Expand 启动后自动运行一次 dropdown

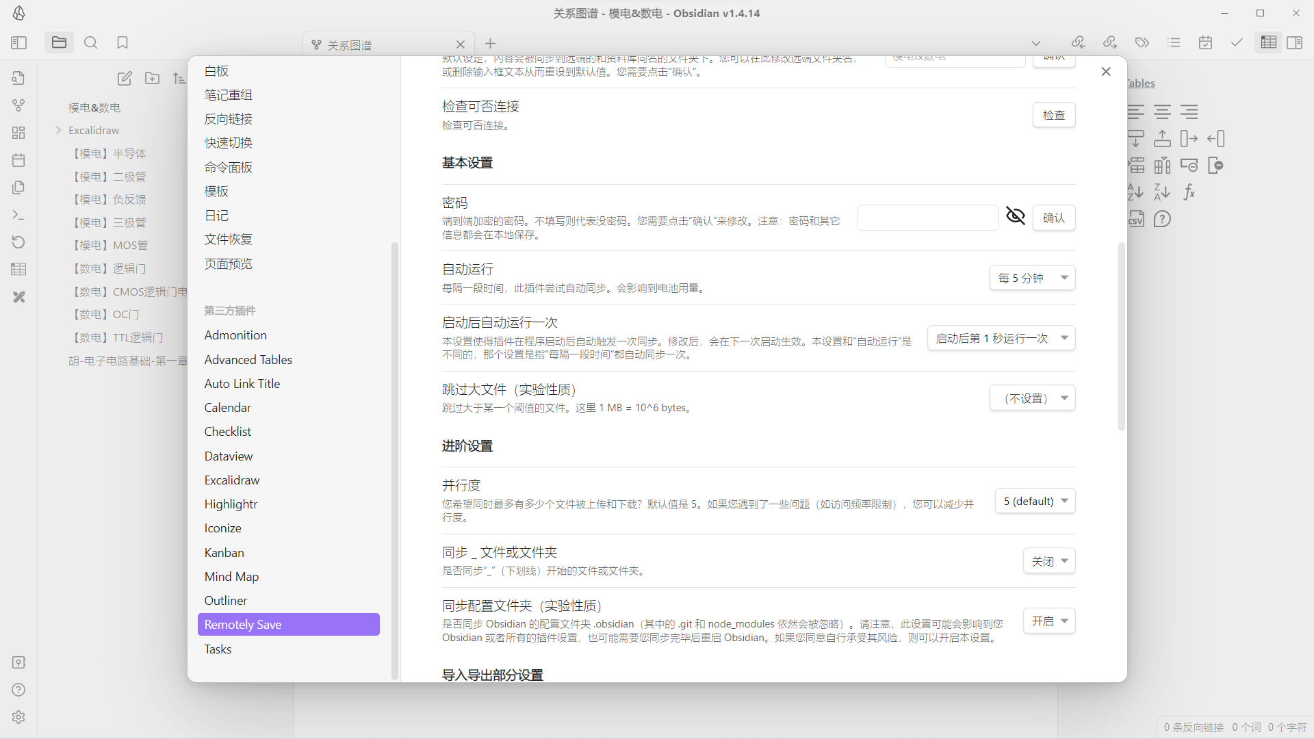[1000, 337]
